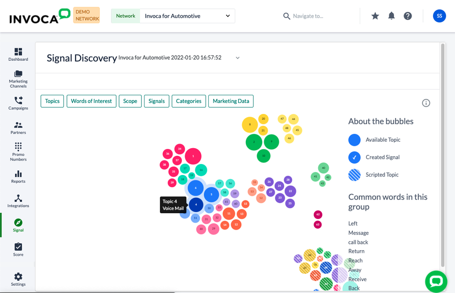Select the orange topic bubble 11

[x=229, y=214]
